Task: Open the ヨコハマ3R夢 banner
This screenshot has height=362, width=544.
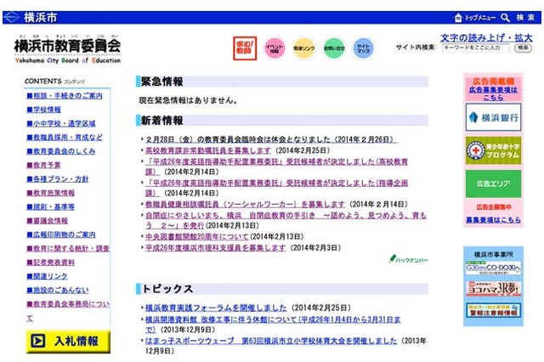Action: tap(493, 288)
